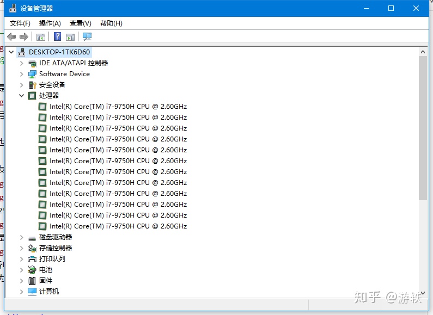
Task: Scan for hardware changes monitor icon
Action: 87,36
